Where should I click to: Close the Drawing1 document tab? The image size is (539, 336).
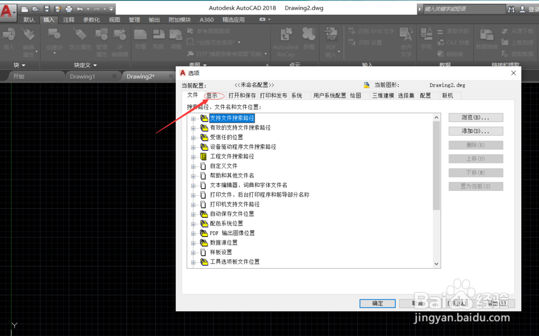[114, 76]
